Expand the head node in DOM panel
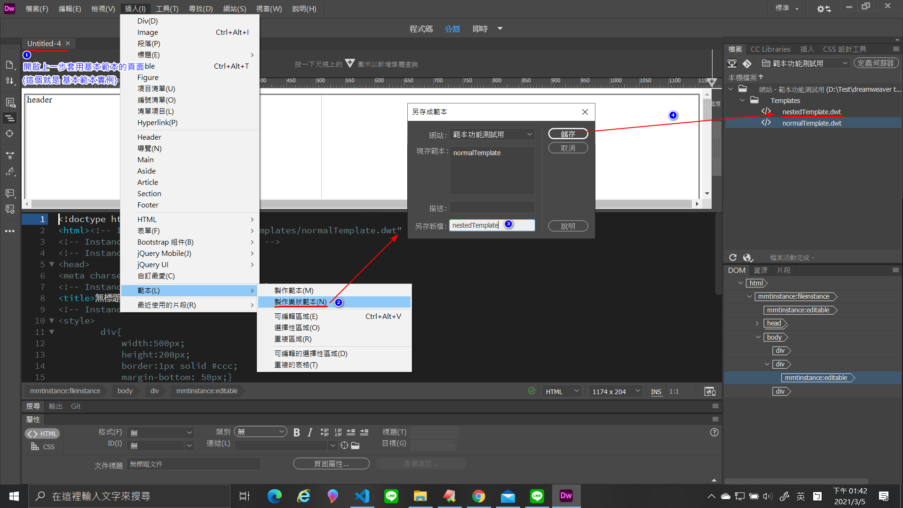This screenshot has width=903, height=508. pos(758,323)
